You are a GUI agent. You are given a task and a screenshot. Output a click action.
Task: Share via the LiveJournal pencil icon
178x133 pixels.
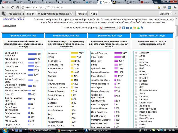click(142, 28)
